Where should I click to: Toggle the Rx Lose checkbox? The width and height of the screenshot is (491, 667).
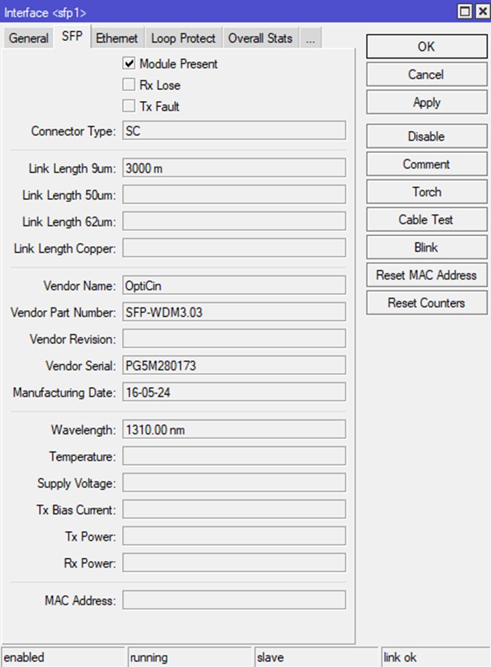(129, 85)
